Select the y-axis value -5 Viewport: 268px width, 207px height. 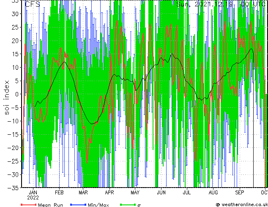click(x=15, y=108)
